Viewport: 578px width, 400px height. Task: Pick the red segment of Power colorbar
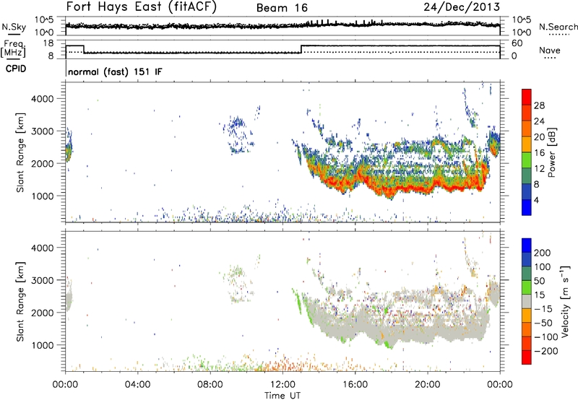pyautogui.click(x=527, y=97)
